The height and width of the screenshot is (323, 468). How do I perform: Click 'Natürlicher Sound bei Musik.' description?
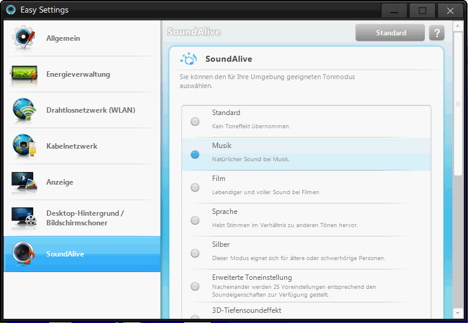pyautogui.click(x=251, y=159)
